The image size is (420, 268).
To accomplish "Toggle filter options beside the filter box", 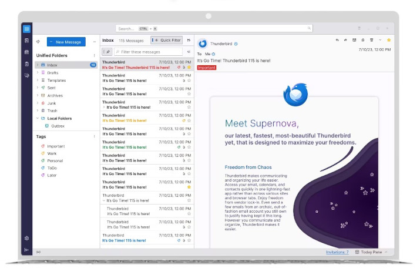I will 189,52.
